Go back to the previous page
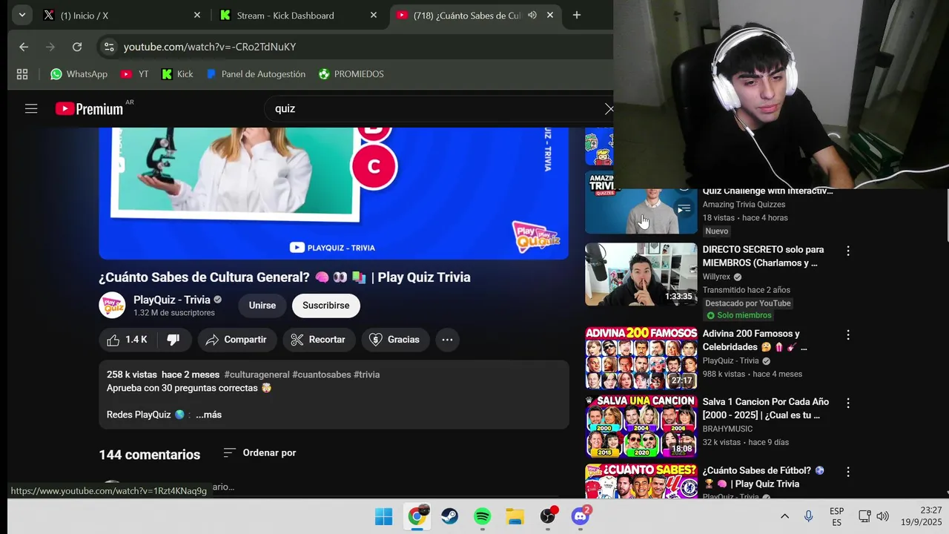 click(x=24, y=47)
